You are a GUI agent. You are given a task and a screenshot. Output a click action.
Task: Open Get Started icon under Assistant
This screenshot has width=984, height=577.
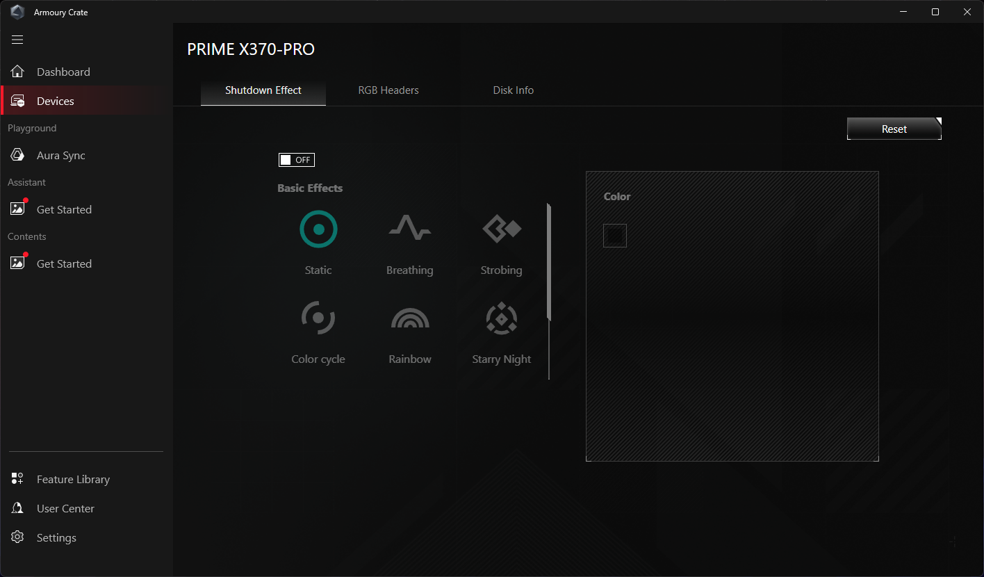coord(18,209)
